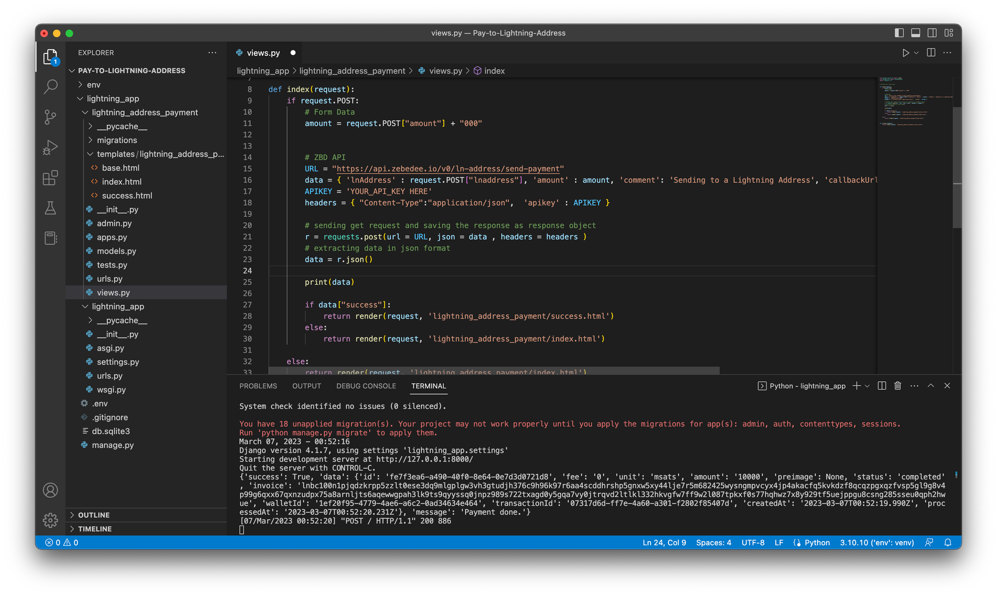Image resolution: width=997 pixels, height=596 pixels.
Task: Open editor More Actions ellipsis
Action: [x=947, y=53]
